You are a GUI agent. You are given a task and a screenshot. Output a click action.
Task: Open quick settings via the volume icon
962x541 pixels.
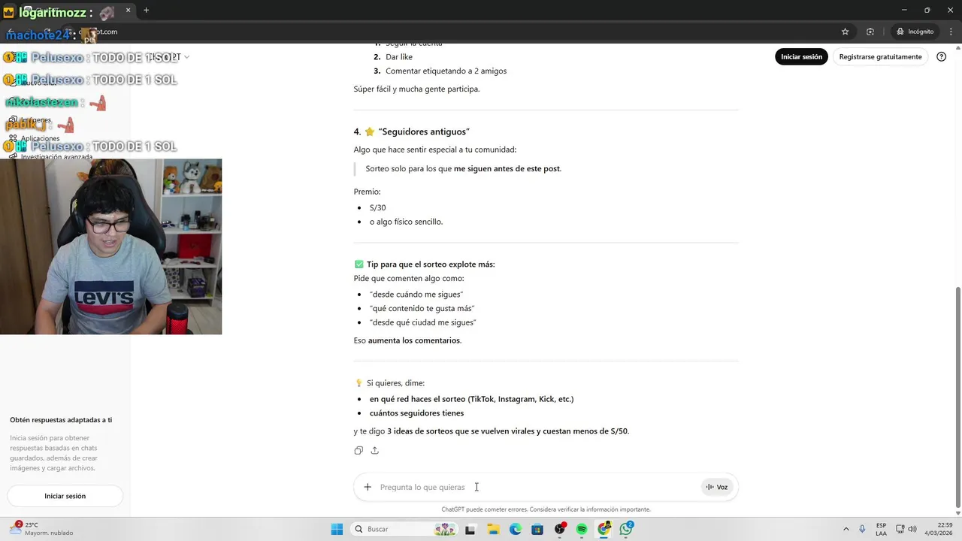(x=912, y=529)
